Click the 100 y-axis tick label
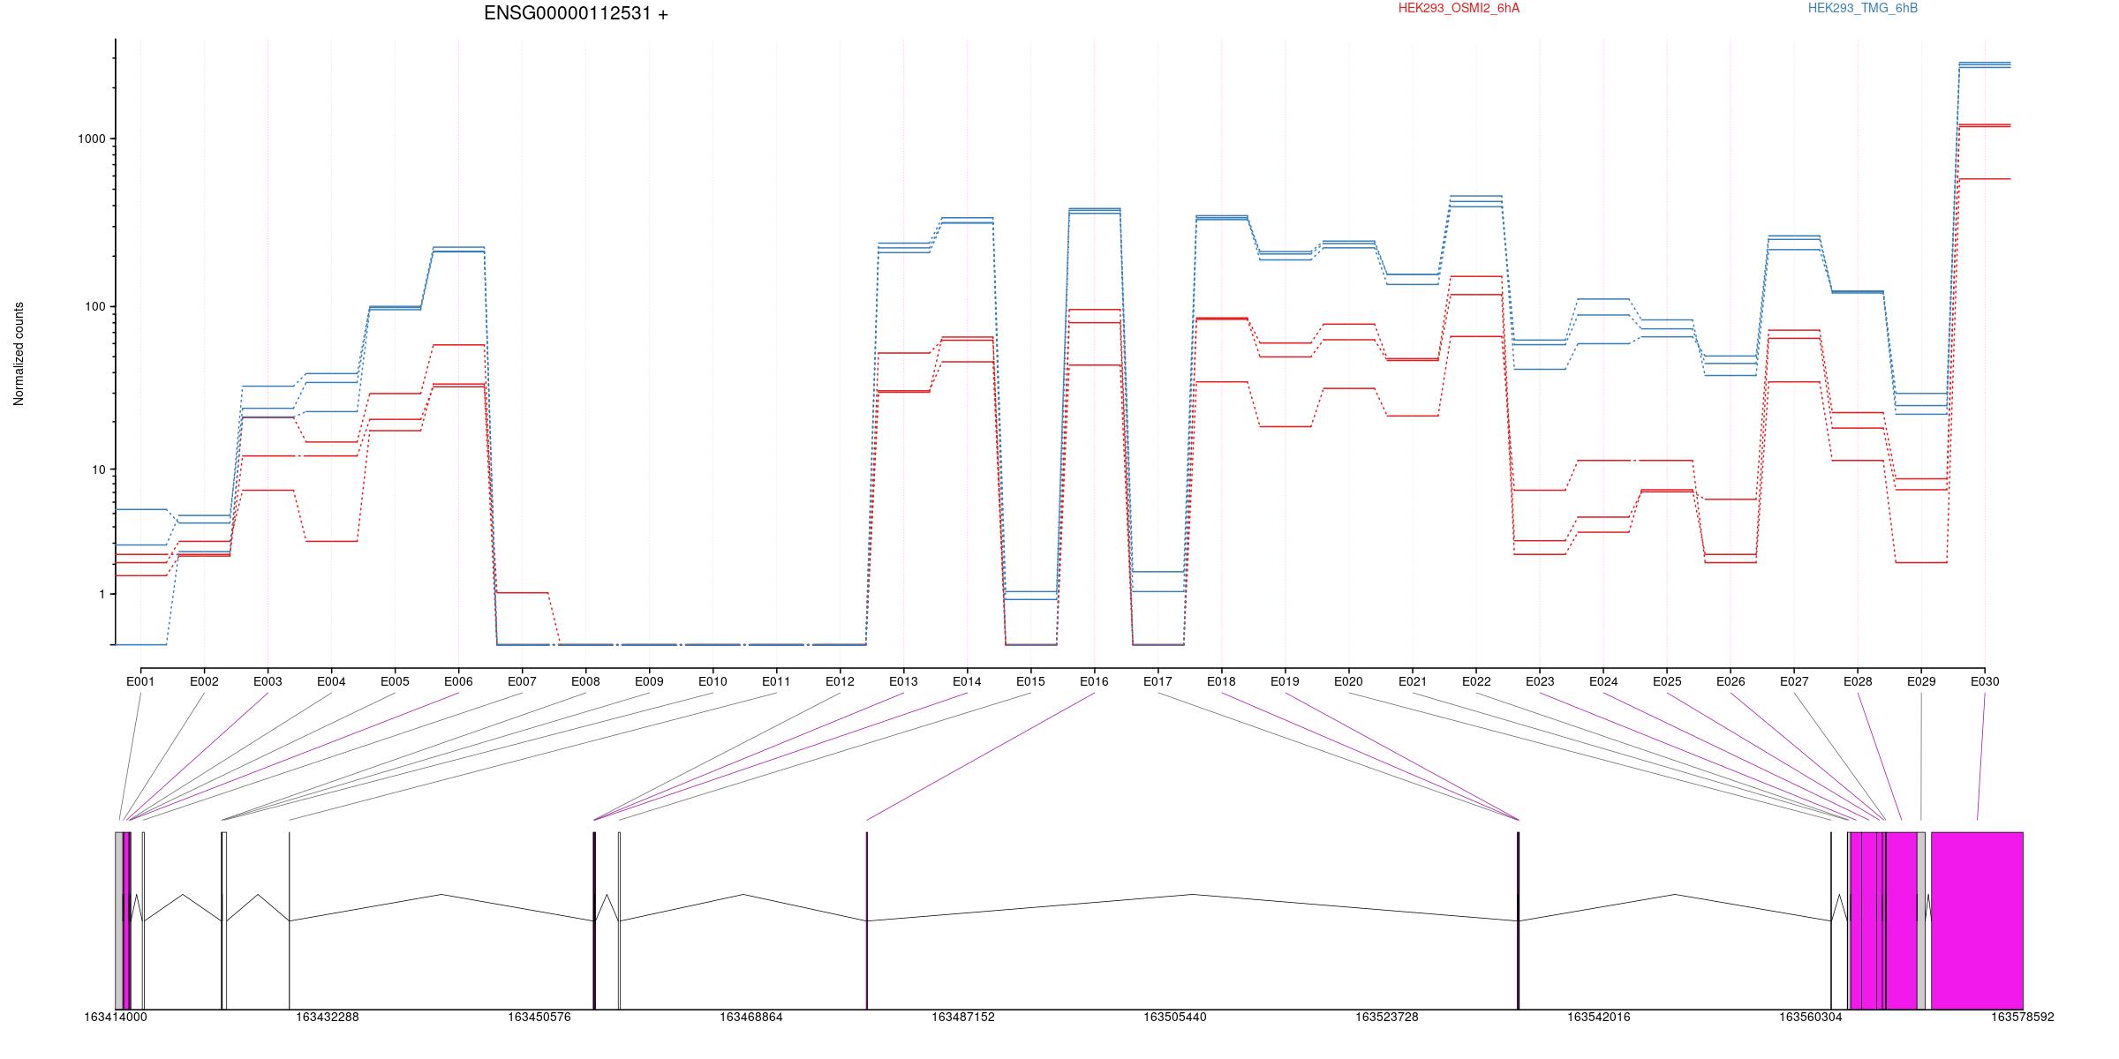 (x=95, y=307)
